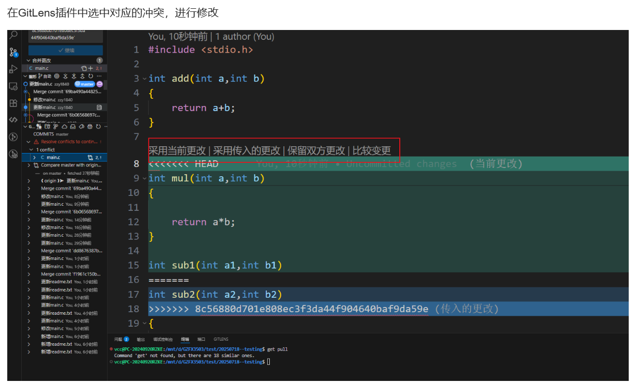Screen dimensions: 637x383
Task: Open the Remote Explorer activity bar icon
Action: pyautogui.click(x=13, y=86)
